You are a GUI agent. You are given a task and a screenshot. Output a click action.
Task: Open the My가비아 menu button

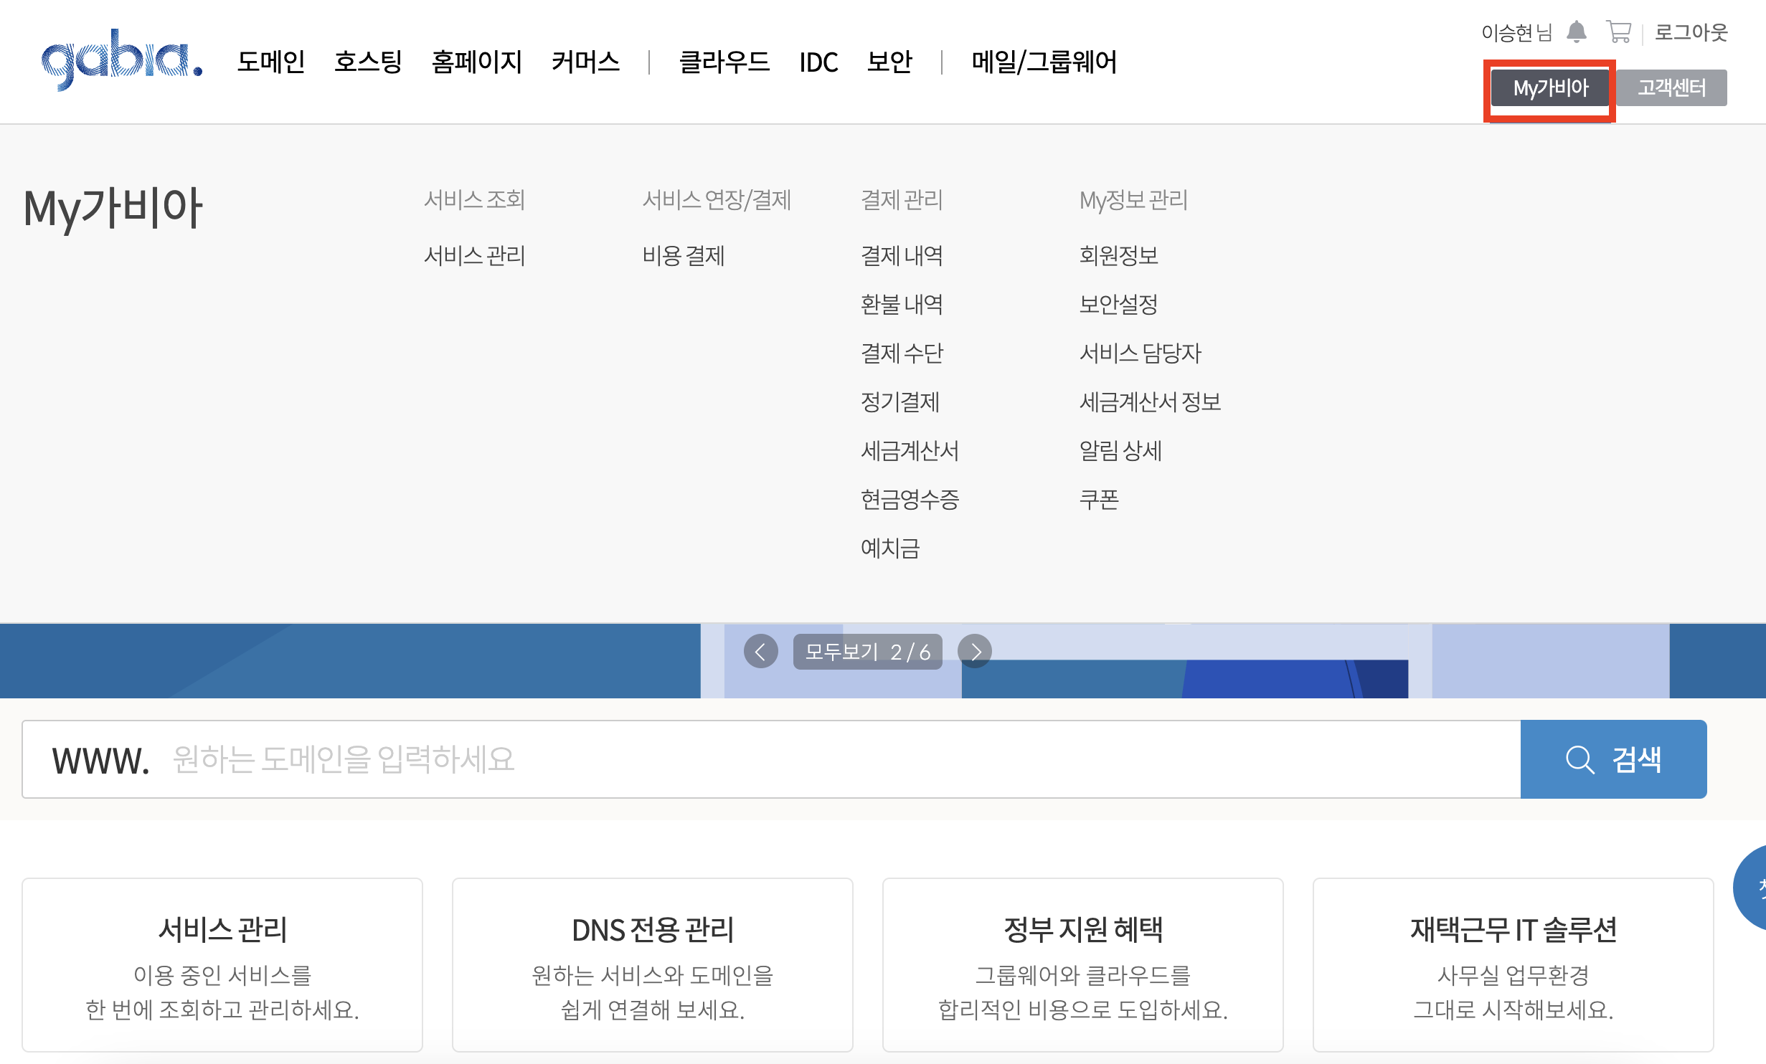1550,88
